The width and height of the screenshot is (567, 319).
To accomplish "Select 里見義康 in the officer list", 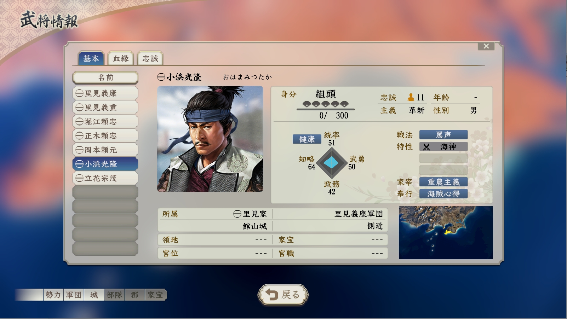I will click(105, 93).
